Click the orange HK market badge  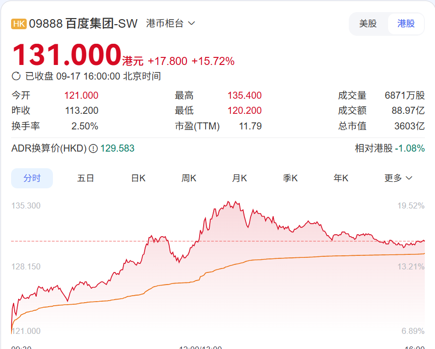[19, 24]
